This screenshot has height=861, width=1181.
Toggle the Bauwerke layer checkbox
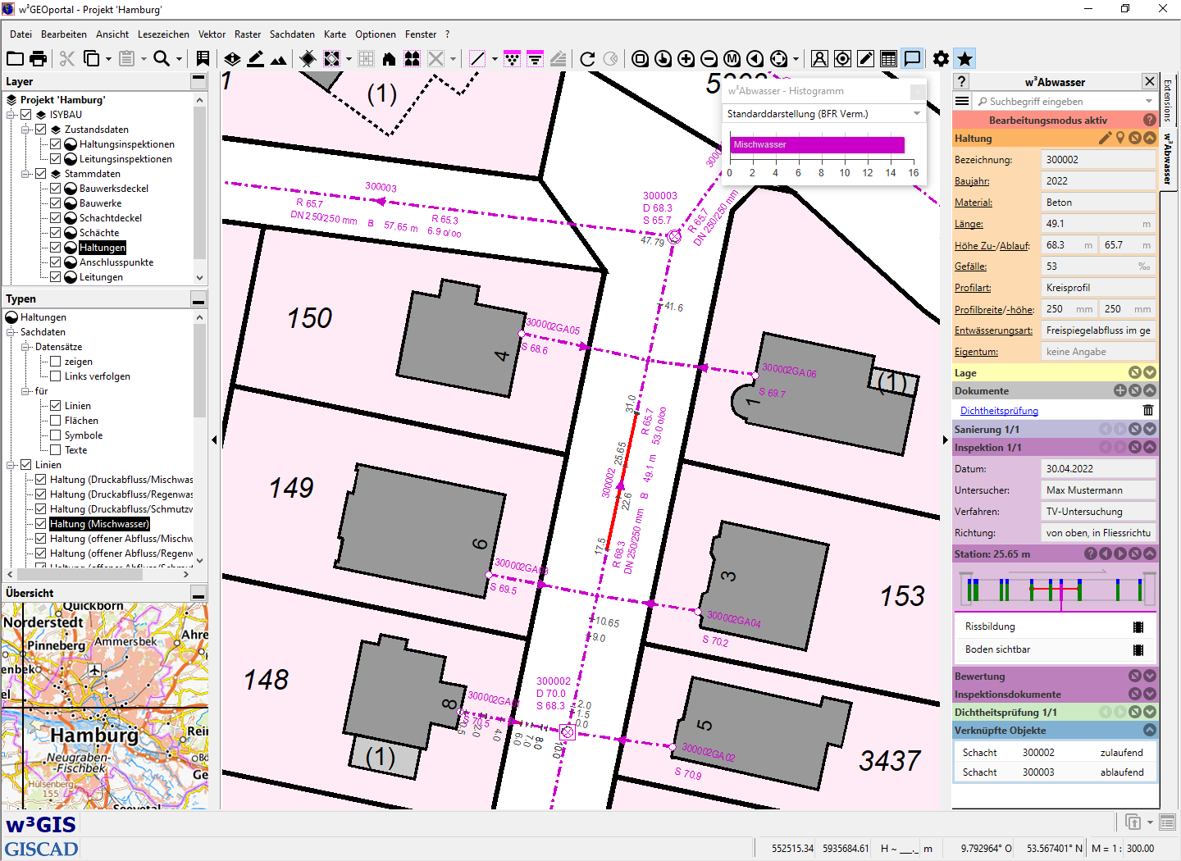click(x=56, y=203)
